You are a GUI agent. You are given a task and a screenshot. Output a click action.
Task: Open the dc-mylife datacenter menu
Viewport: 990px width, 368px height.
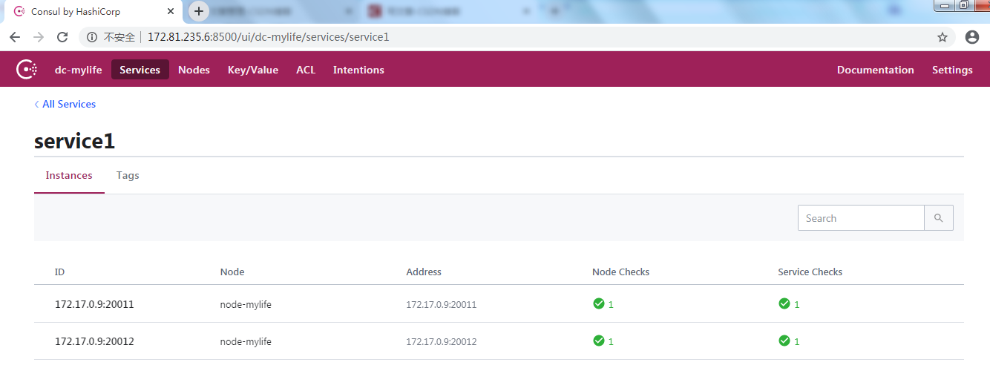[79, 70]
